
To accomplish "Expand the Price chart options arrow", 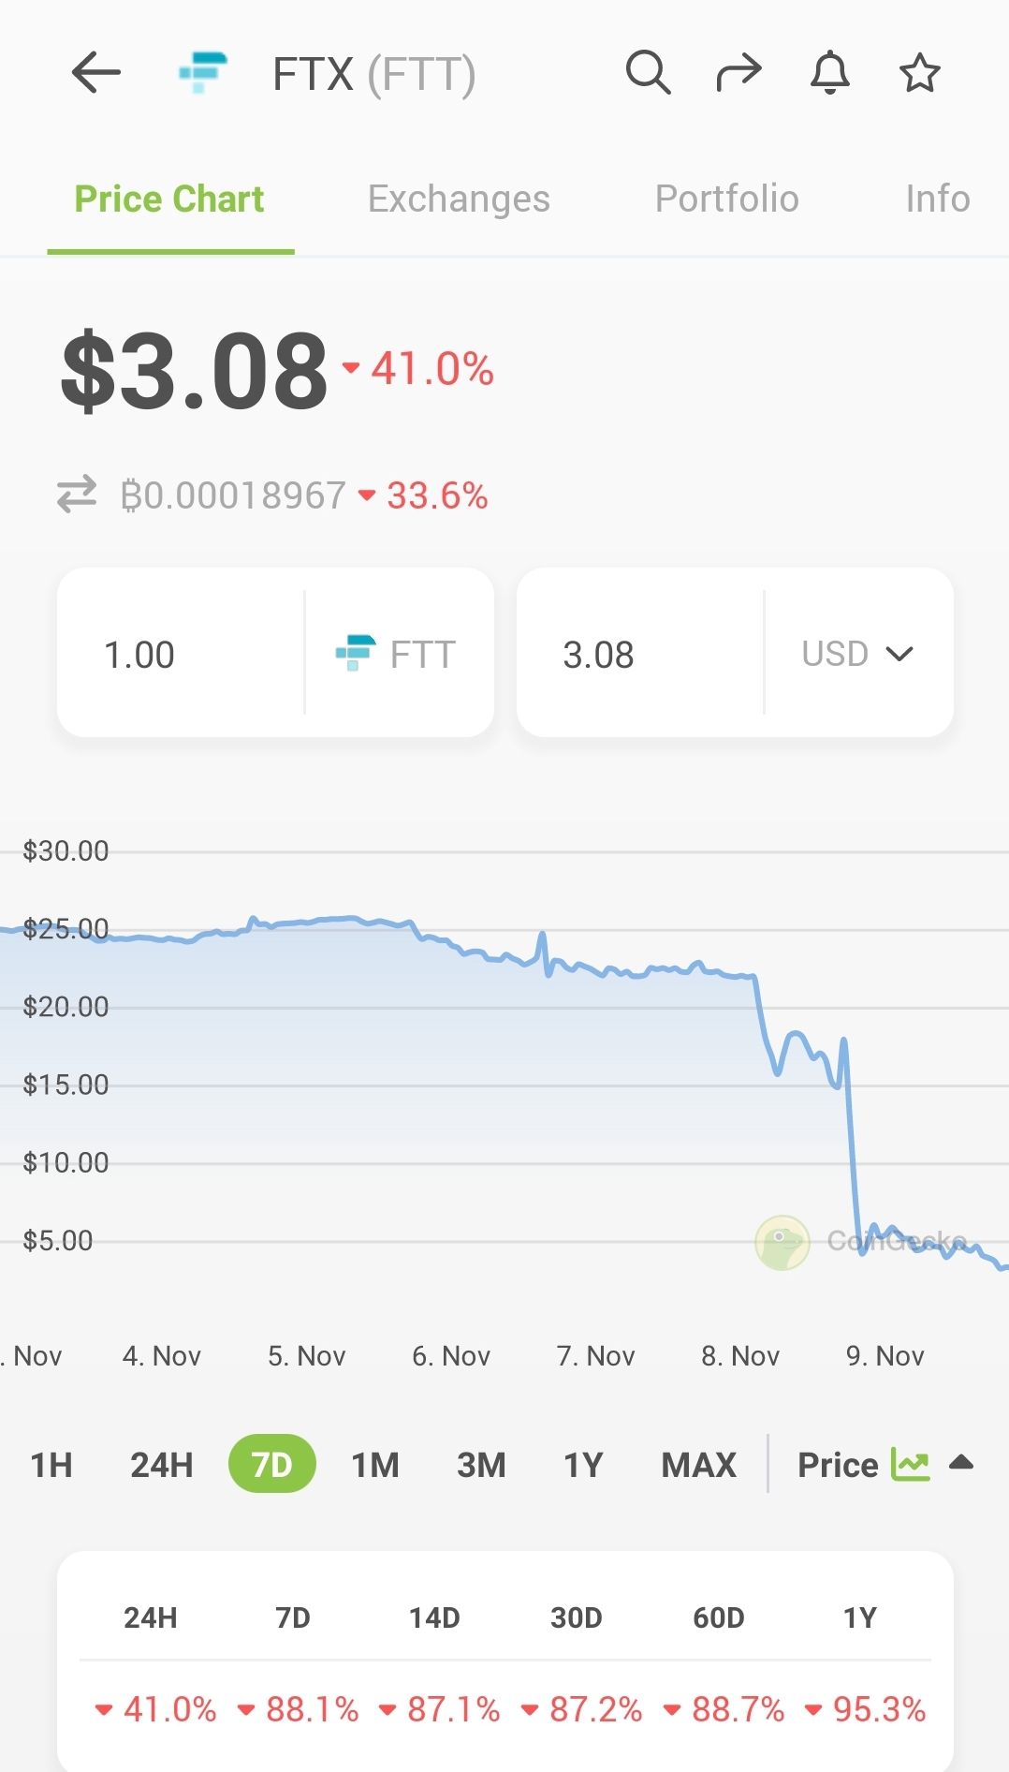I will pyautogui.click(x=961, y=1463).
